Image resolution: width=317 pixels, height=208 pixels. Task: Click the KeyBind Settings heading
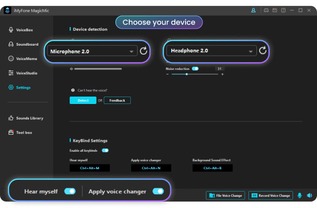(90, 141)
